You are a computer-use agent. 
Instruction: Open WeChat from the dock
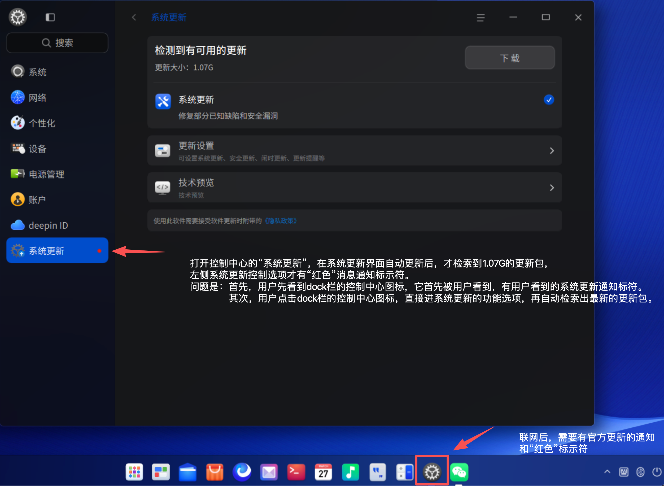point(459,472)
